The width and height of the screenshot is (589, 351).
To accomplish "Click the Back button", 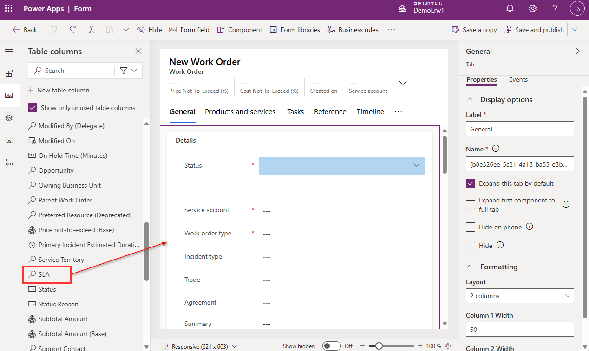I will point(25,30).
